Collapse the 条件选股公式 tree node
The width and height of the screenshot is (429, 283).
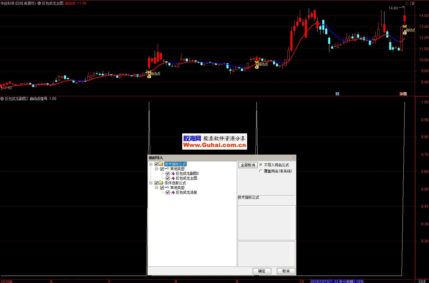point(151,183)
